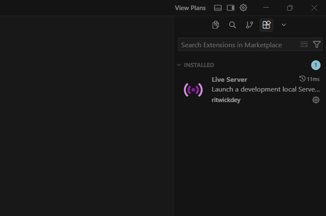Toggle the bottom panel layout
The height and width of the screenshot is (216, 326).
pos(218,8)
